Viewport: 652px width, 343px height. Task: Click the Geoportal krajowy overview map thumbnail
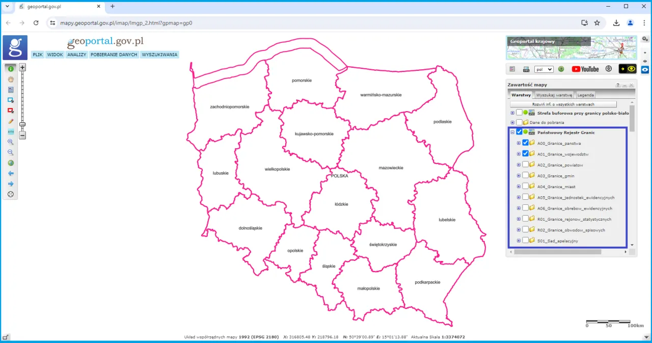coord(570,47)
